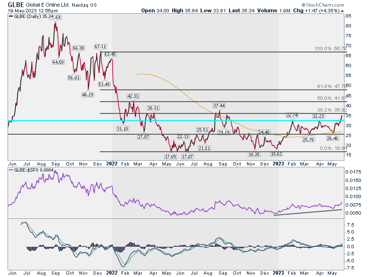This screenshot has width=369, height=277.
Task: Click the company name Global E Online Ltd.
Action: [47, 5]
